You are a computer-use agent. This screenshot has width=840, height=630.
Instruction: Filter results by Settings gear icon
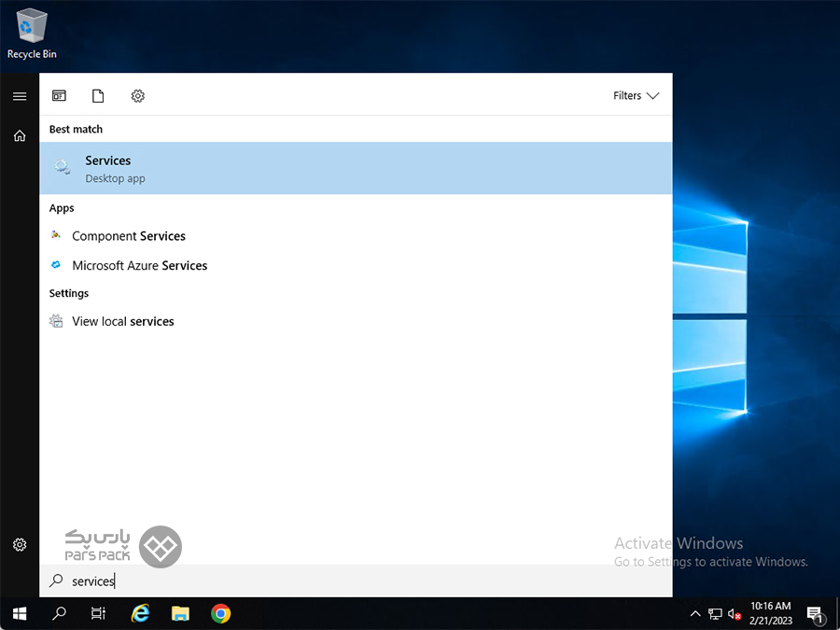point(138,96)
